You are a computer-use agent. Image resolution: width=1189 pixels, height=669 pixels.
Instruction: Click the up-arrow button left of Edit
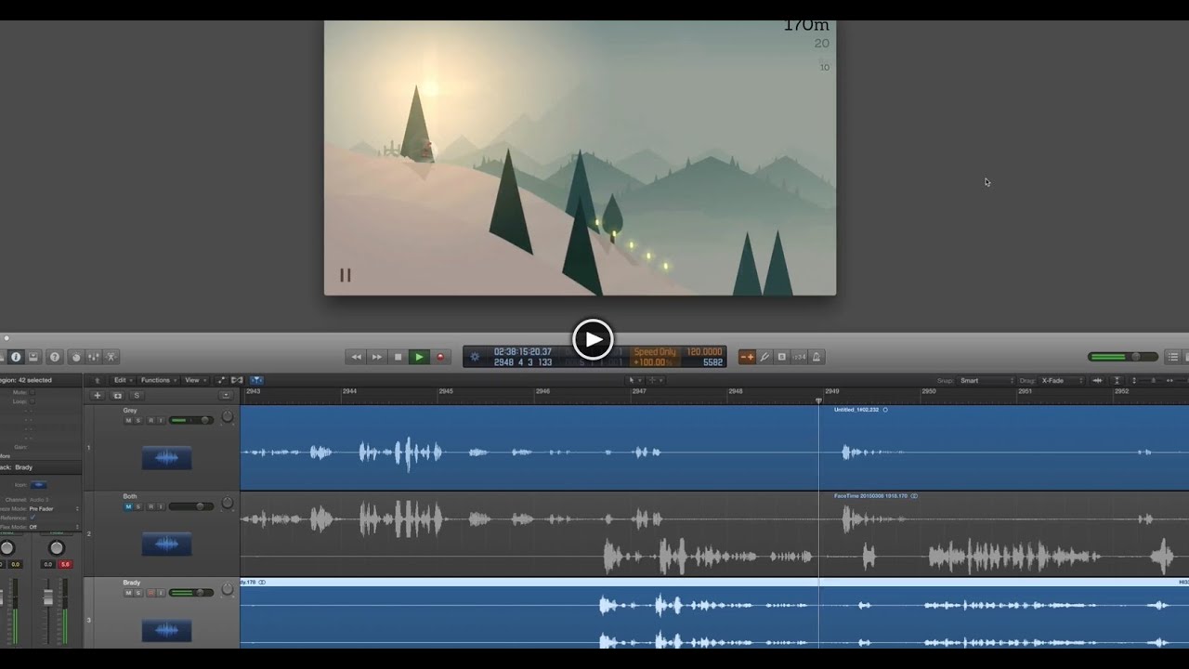point(97,380)
